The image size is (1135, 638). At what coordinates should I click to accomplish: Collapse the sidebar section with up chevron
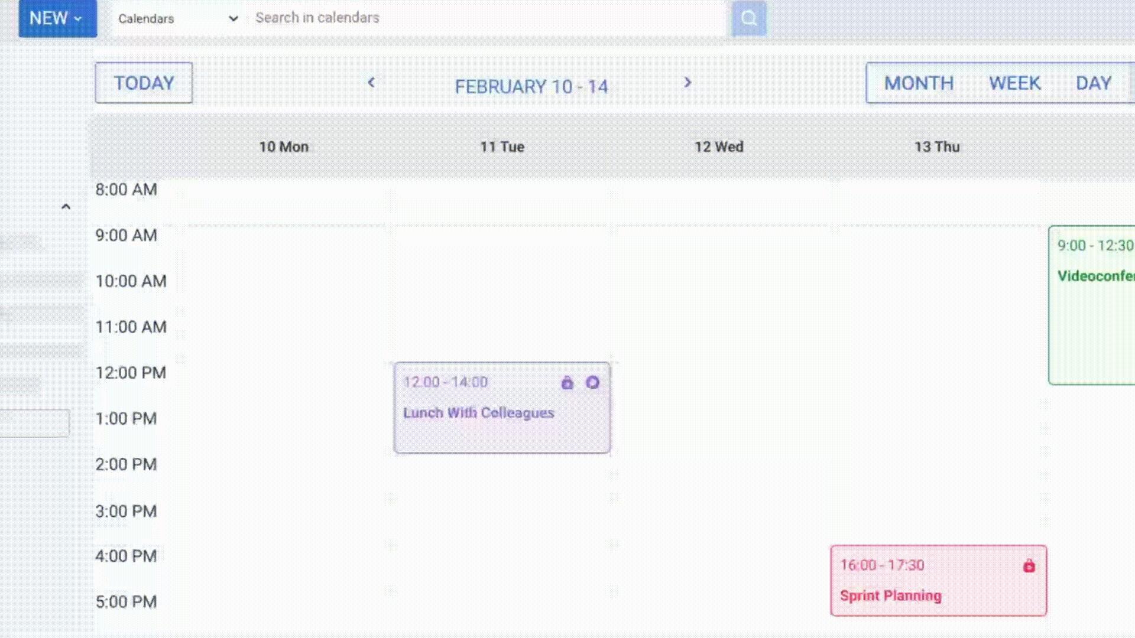66,207
